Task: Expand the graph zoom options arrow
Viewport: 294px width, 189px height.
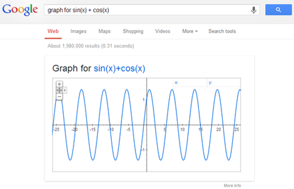Action: (65, 90)
